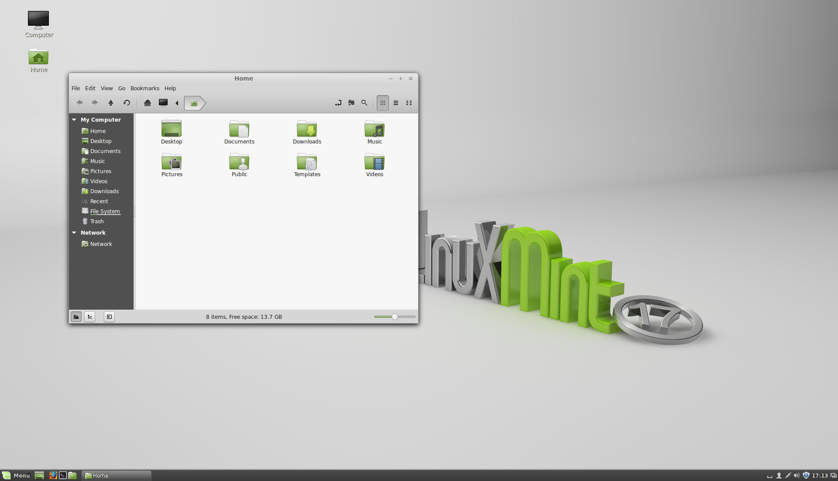Click the Home window button in the taskbar
838x481 pixels.
pos(117,475)
